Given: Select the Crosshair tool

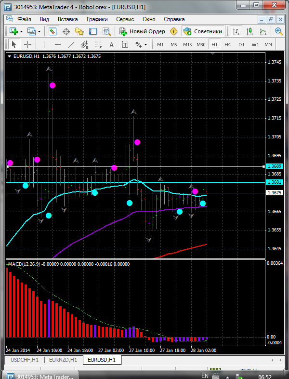Looking at the screenshot, I should point(28,44).
